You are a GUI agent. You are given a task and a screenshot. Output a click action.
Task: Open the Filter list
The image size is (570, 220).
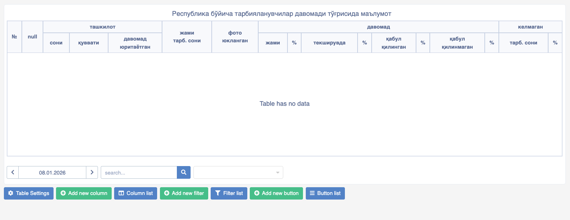coord(229,193)
